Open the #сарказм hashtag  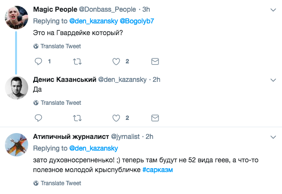click(x=158, y=170)
